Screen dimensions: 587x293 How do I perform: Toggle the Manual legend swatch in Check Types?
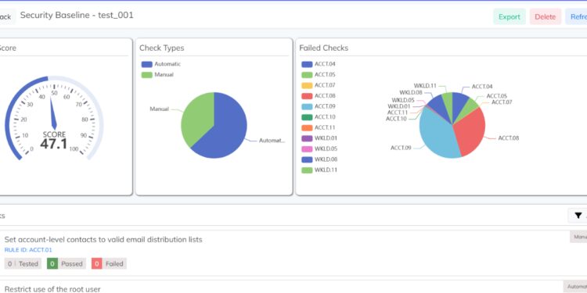pyautogui.click(x=147, y=75)
